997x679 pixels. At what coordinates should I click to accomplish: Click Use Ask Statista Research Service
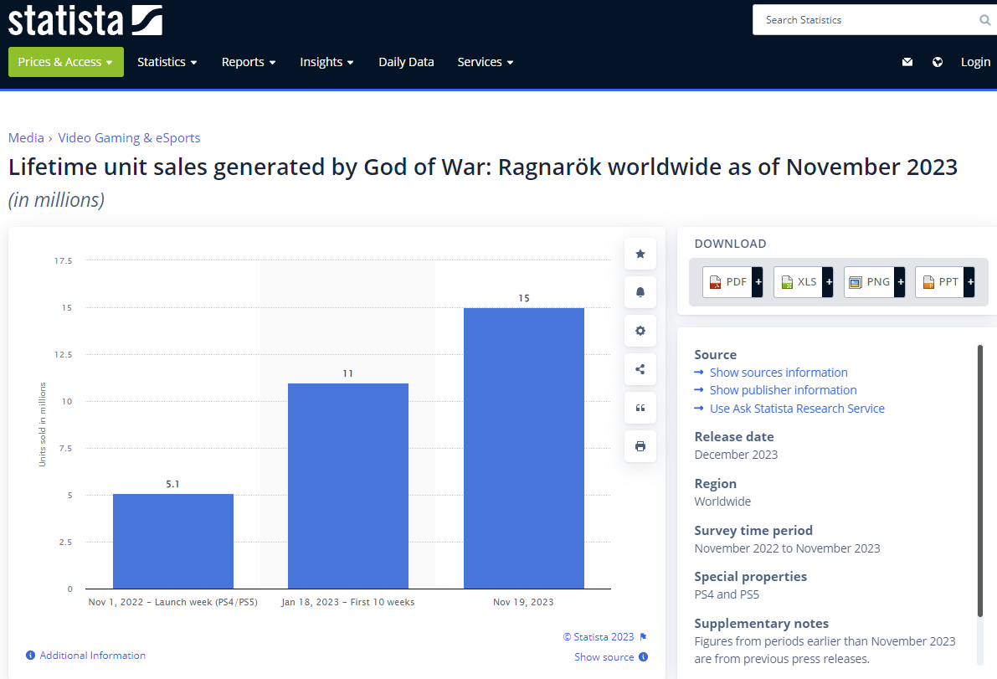(x=797, y=409)
